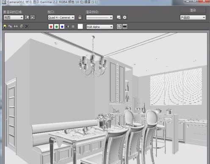This screenshot has width=210, height=164.
Task: Open the area to render dropdown showing 视图
Action: click(14, 17)
